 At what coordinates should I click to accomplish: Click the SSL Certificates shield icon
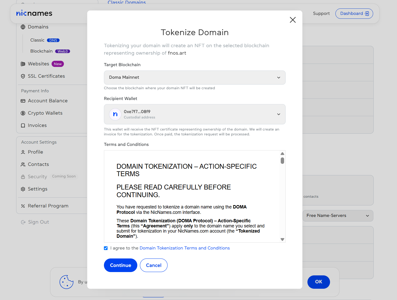(23, 76)
